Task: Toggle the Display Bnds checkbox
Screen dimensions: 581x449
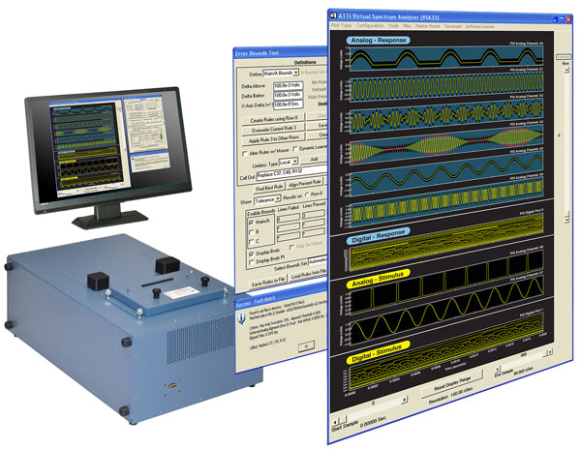Action: click(252, 254)
